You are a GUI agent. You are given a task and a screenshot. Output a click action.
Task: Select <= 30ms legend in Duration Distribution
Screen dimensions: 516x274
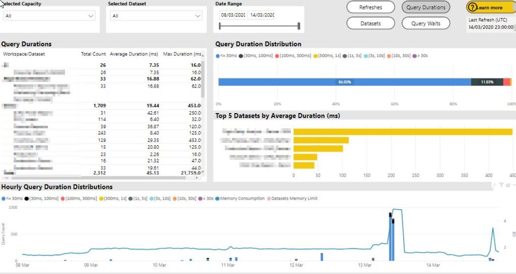[x=226, y=56]
